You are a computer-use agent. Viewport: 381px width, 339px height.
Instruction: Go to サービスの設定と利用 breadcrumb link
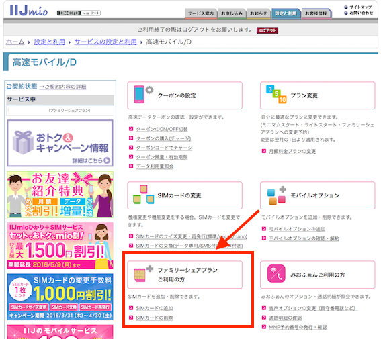(x=105, y=42)
